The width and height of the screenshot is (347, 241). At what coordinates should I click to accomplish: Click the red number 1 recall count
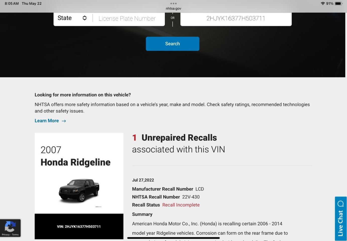pos(134,138)
